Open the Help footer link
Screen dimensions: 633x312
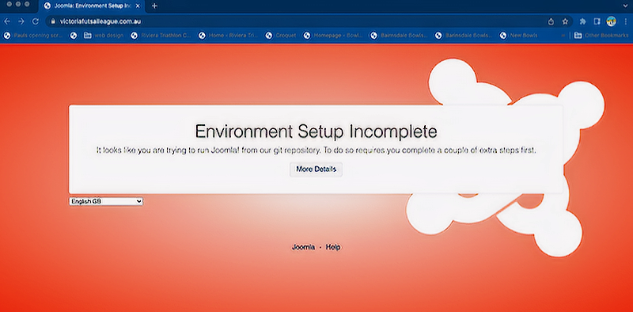(x=333, y=247)
